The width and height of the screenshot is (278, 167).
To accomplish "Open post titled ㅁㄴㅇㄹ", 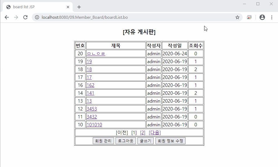I will [x=96, y=54].
